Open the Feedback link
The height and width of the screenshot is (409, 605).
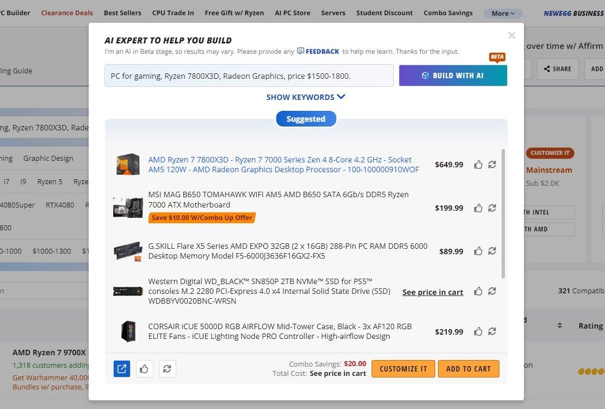pyautogui.click(x=318, y=51)
